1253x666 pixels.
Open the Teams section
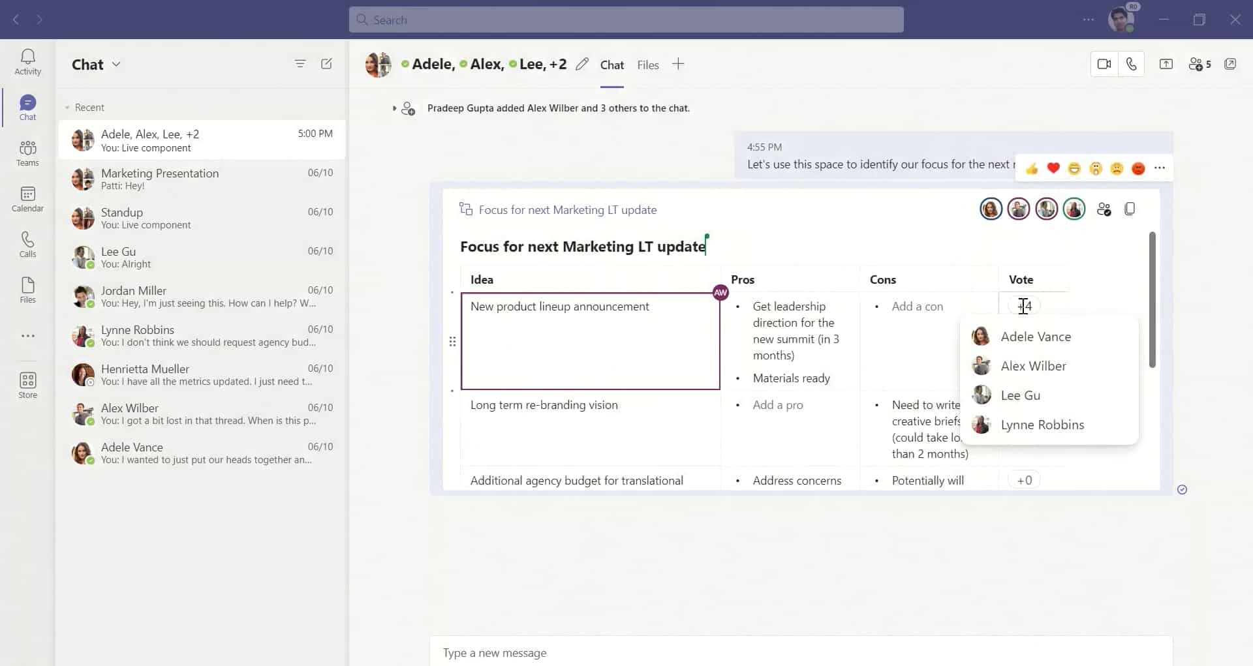click(x=27, y=153)
